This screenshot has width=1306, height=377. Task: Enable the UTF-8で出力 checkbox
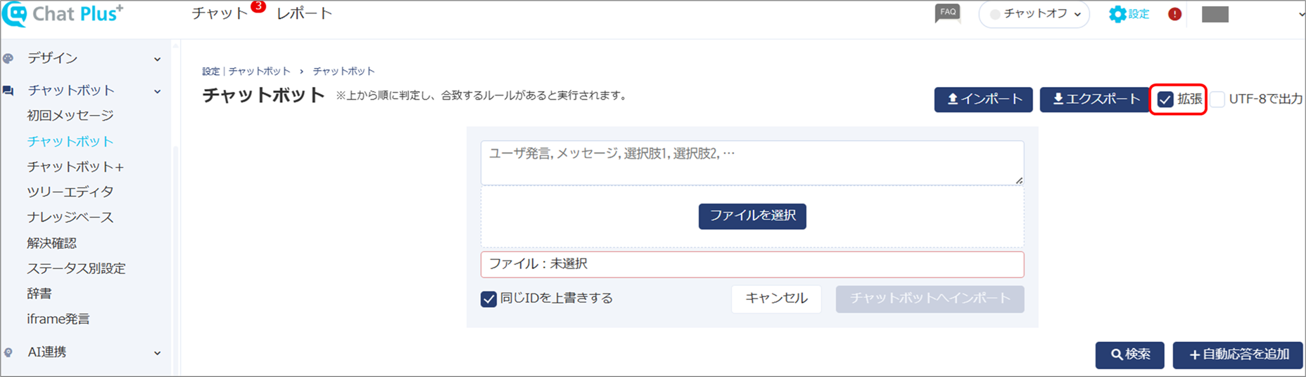point(1217,100)
